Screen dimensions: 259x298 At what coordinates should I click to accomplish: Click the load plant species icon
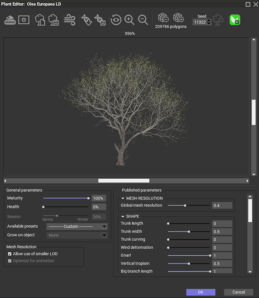(x=40, y=20)
